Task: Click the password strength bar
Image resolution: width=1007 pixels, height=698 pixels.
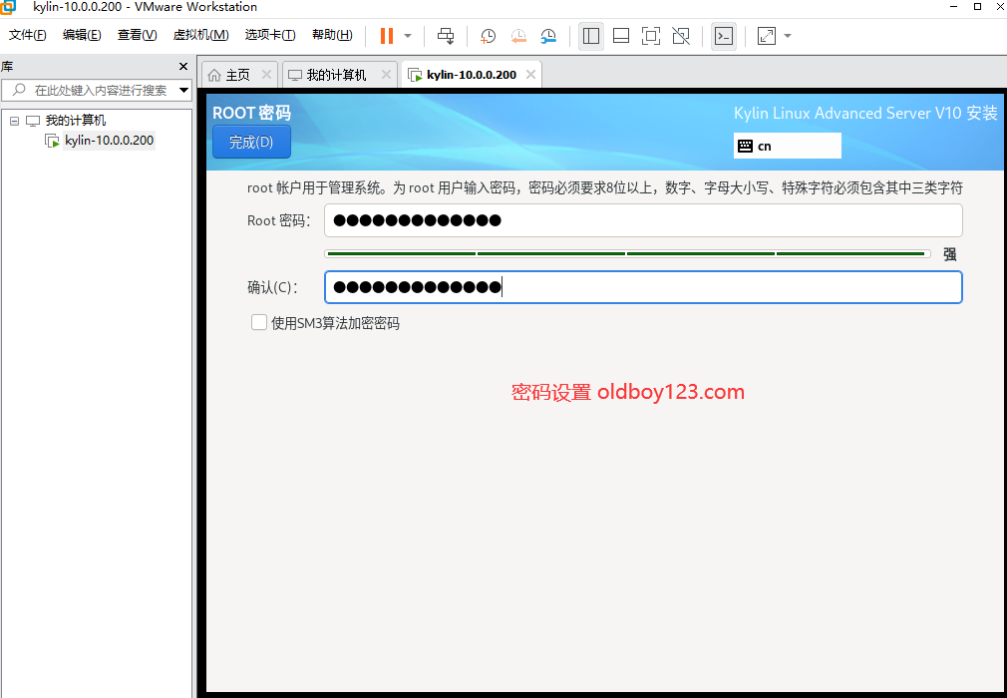Action: click(x=627, y=253)
